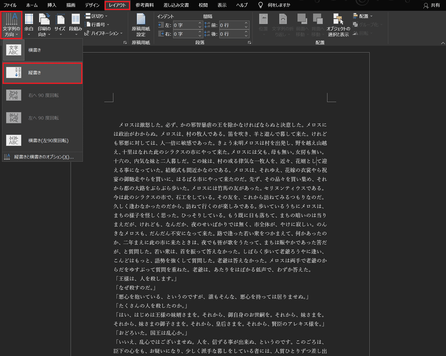Open 縦書きと横書きのオプション dialog
Viewport: 446px width, 356px height.
click(42, 157)
